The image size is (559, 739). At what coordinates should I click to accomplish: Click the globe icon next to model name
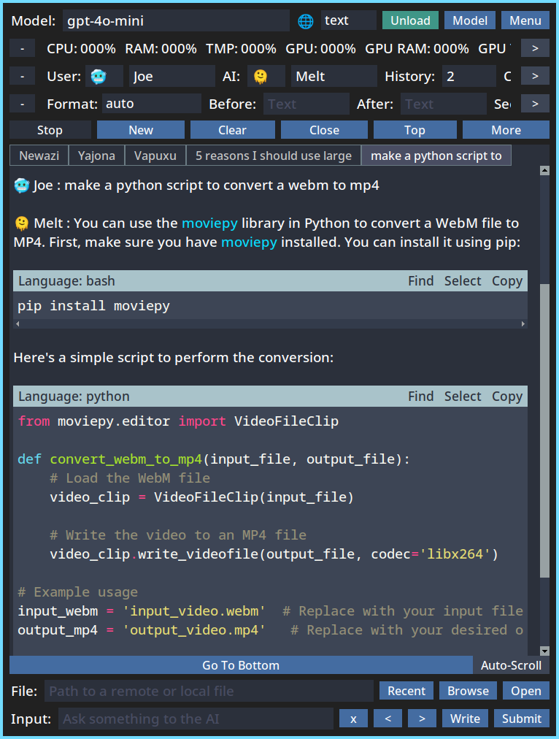(305, 21)
